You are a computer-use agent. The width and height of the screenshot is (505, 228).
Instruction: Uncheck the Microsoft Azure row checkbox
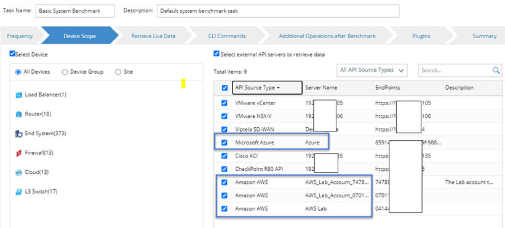[225, 143]
